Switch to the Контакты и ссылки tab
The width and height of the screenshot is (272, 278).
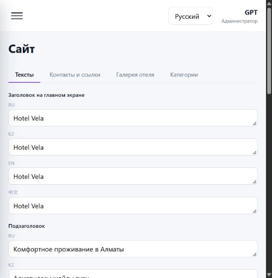pyautogui.click(x=75, y=75)
